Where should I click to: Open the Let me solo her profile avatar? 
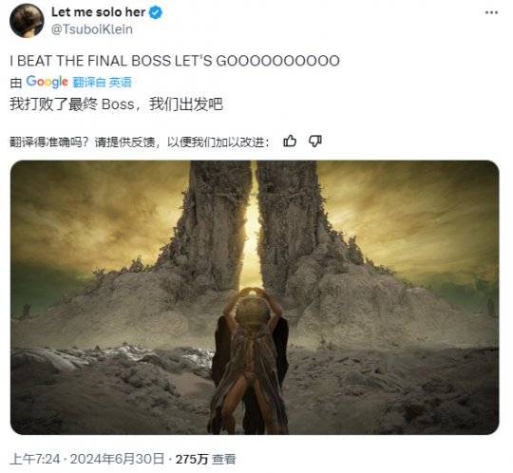(x=27, y=21)
